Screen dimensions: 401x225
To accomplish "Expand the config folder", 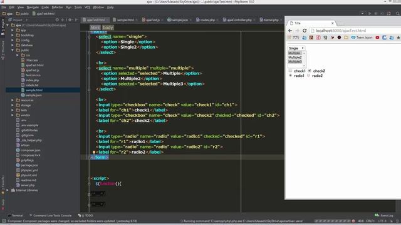I will click(x=13, y=40).
